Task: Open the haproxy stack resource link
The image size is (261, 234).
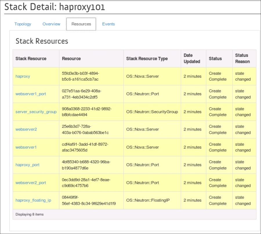Action: [23, 76]
